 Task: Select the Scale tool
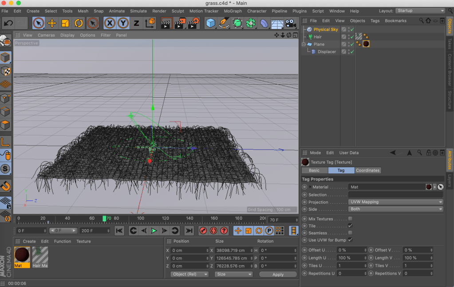[65, 23]
